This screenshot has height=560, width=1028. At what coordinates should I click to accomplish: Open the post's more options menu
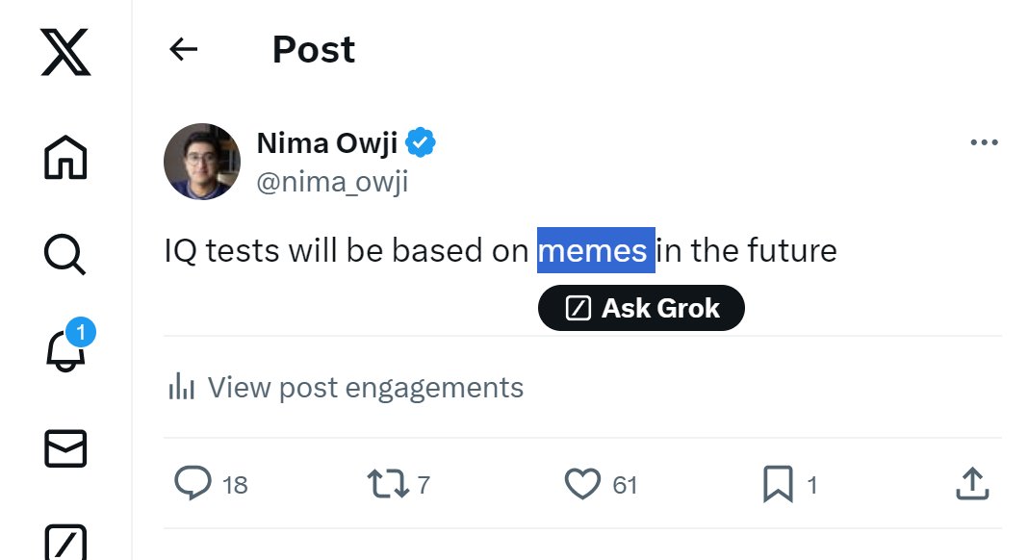pos(984,143)
